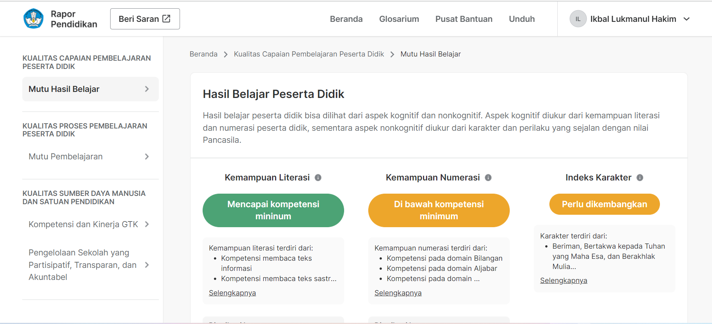This screenshot has width=712, height=324.
Task: Click Selengkapnya under Kemampuan literasi
Action: pyautogui.click(x=232, y=293)
